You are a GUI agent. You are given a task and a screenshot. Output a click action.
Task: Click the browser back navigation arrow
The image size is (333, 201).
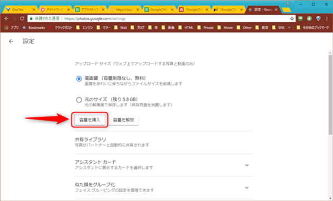coord(6,19)
